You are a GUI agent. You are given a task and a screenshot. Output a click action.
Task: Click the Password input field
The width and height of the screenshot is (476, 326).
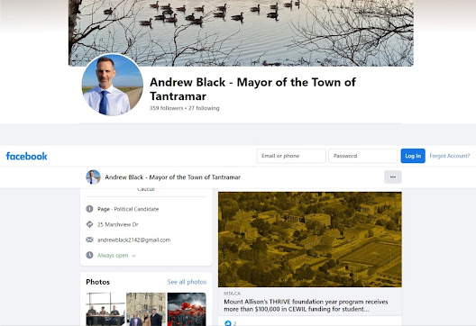click(362, 156)
